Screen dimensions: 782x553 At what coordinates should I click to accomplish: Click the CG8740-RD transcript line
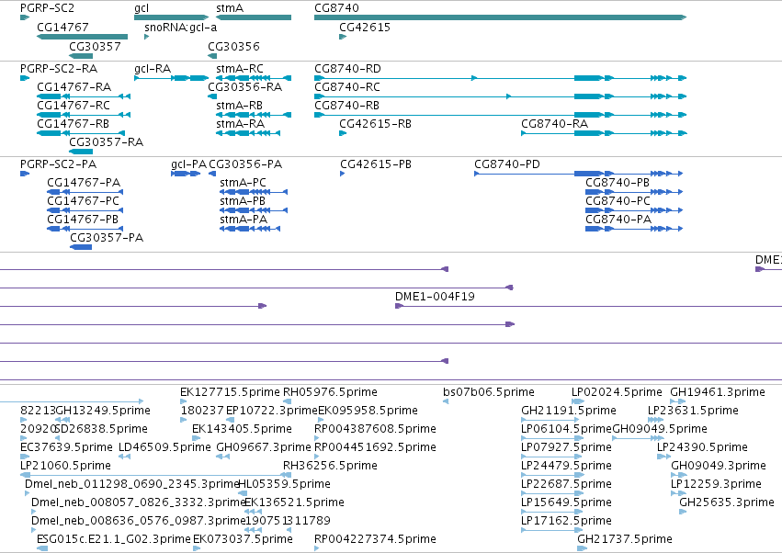[500, 78]
